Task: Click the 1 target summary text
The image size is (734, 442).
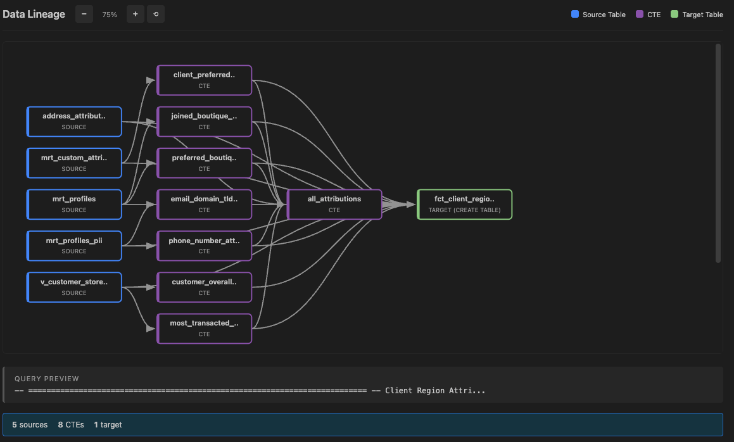Action: tap(108, 425)
